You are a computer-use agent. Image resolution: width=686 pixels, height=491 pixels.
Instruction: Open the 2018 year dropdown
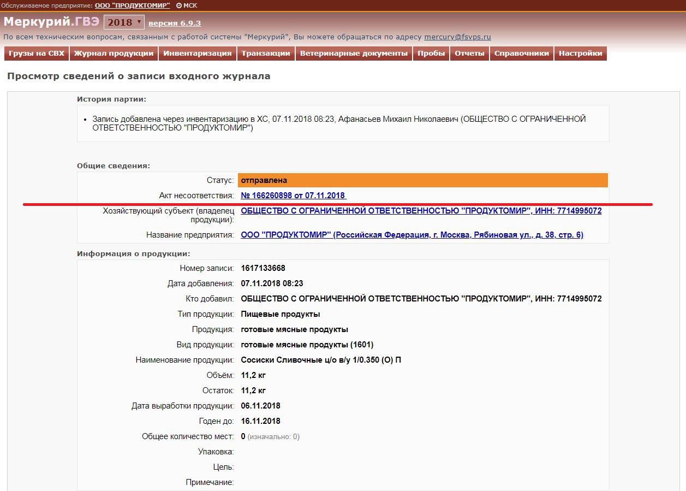[x=124, y=22]
